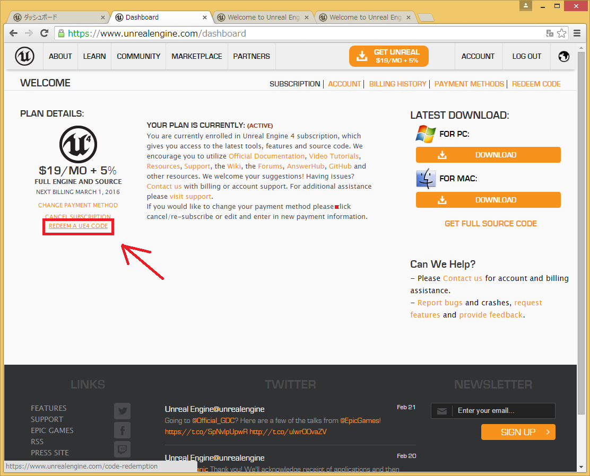Click REDEEM A UE4 CODE link
The image size is (590, 476).
pyautogui.click(x=79, y=226)
